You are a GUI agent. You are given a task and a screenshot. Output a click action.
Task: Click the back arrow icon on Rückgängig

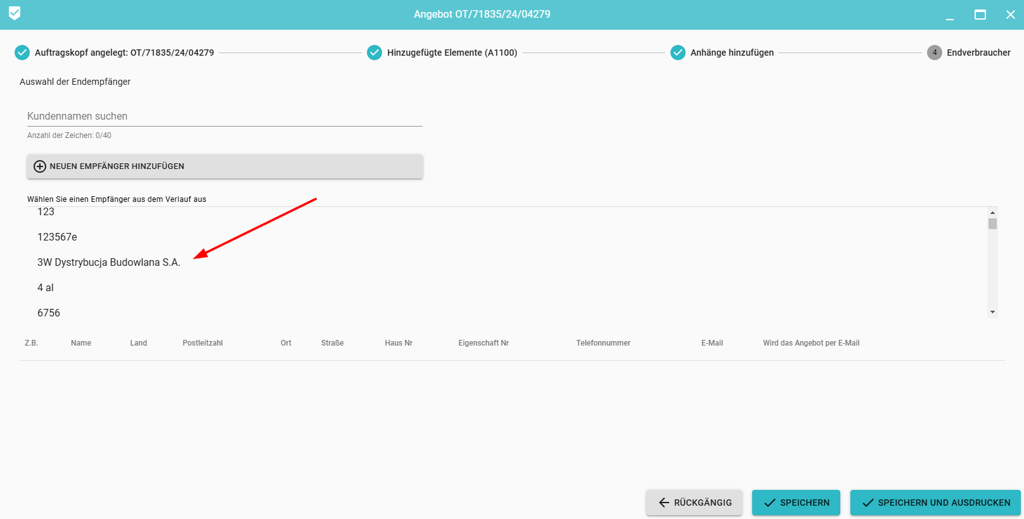[663, 503]
